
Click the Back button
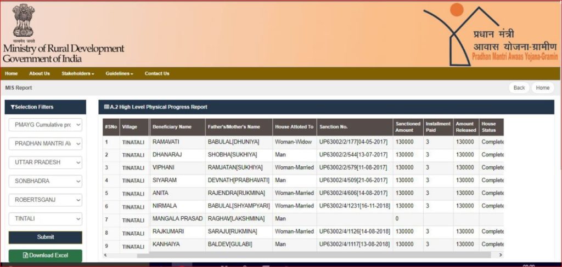pos(519,88)
